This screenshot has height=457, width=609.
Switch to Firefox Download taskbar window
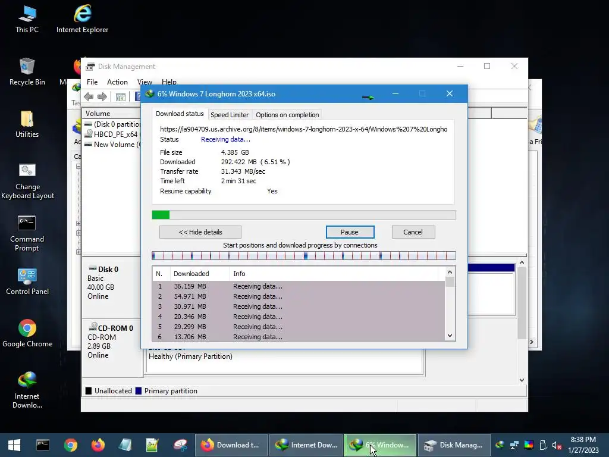231,445
